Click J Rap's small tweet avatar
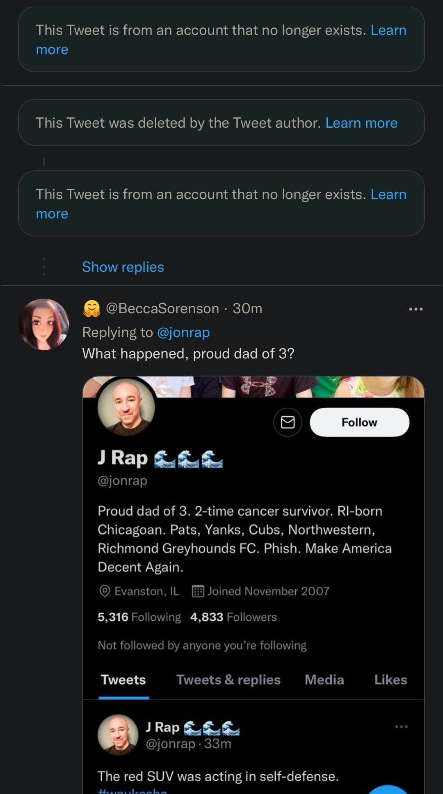This screenshot has height=794, width=443. [x=118, y=735]
